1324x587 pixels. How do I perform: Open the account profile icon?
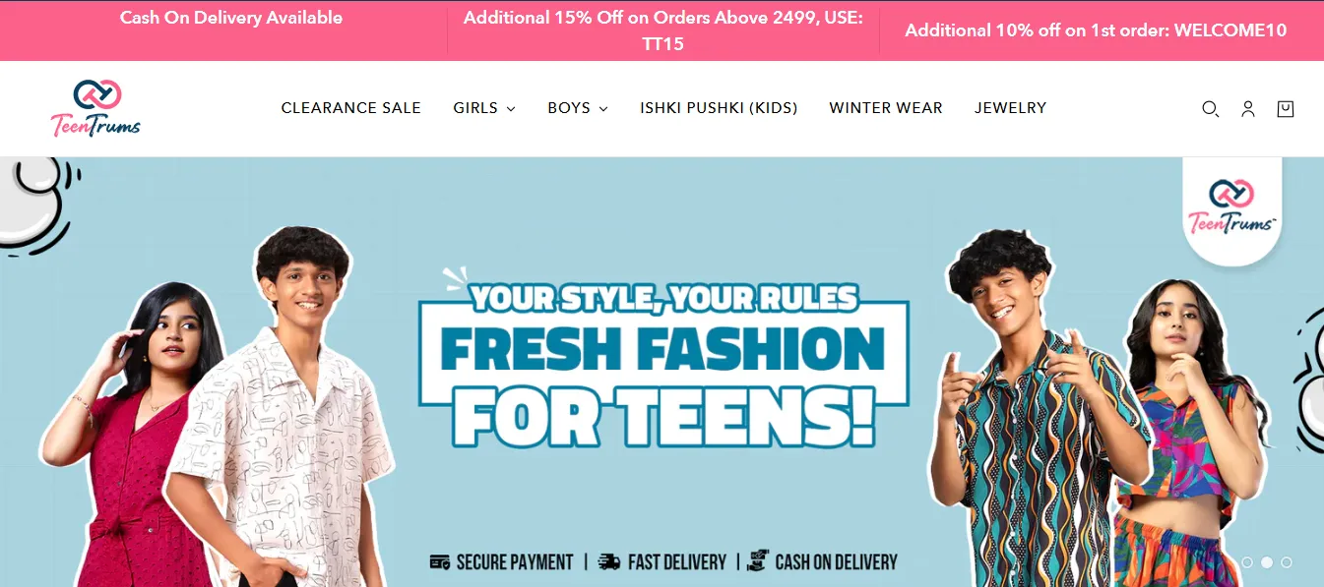pyautogui.click(x=1248, y=109)
